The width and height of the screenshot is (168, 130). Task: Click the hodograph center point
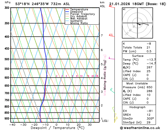138,23
